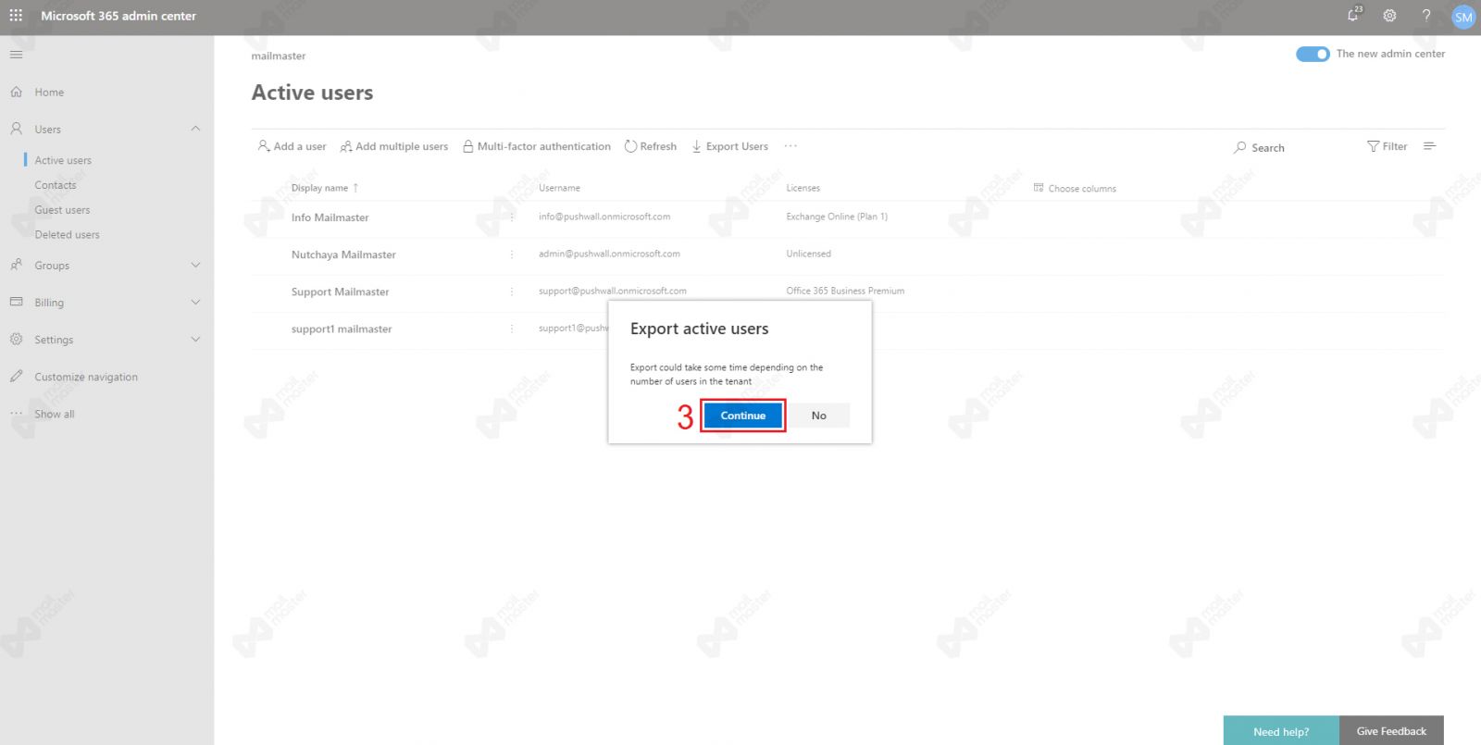
Task: Collapse navigation with hamburger icon
Action: click(16, 55)
